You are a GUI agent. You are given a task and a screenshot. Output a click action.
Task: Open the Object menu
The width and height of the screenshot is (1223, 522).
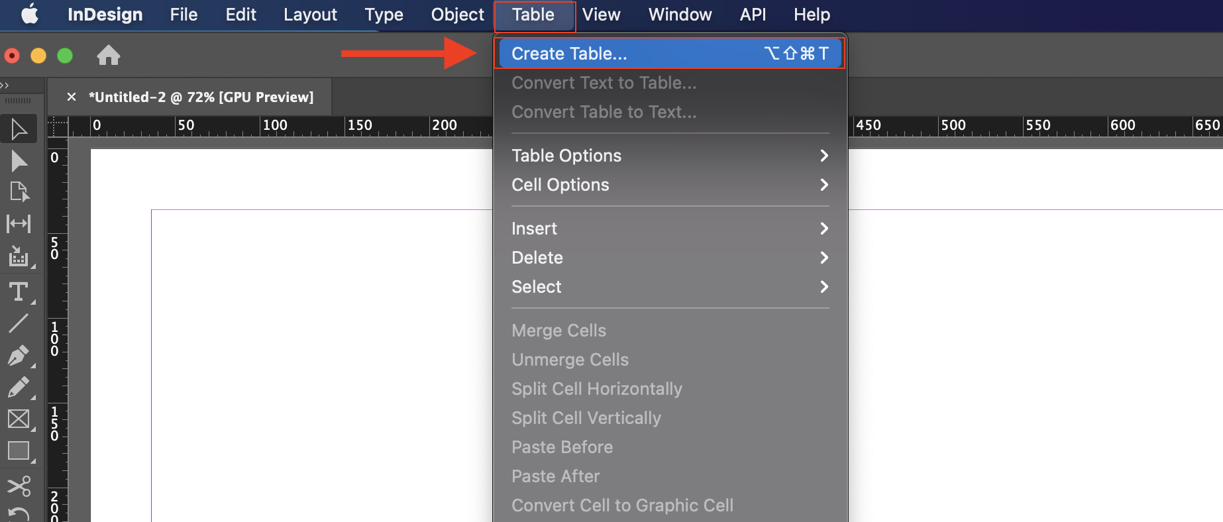(x=458, y=15)
